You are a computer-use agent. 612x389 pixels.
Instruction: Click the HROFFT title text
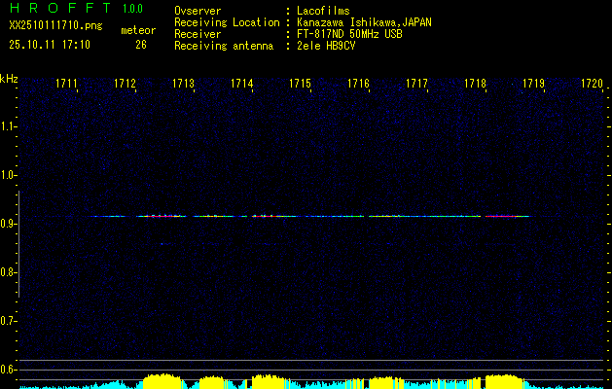click(x=59, y=9)
